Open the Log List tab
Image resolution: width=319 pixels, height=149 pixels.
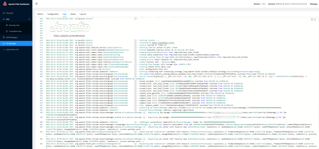pos(83,14)
